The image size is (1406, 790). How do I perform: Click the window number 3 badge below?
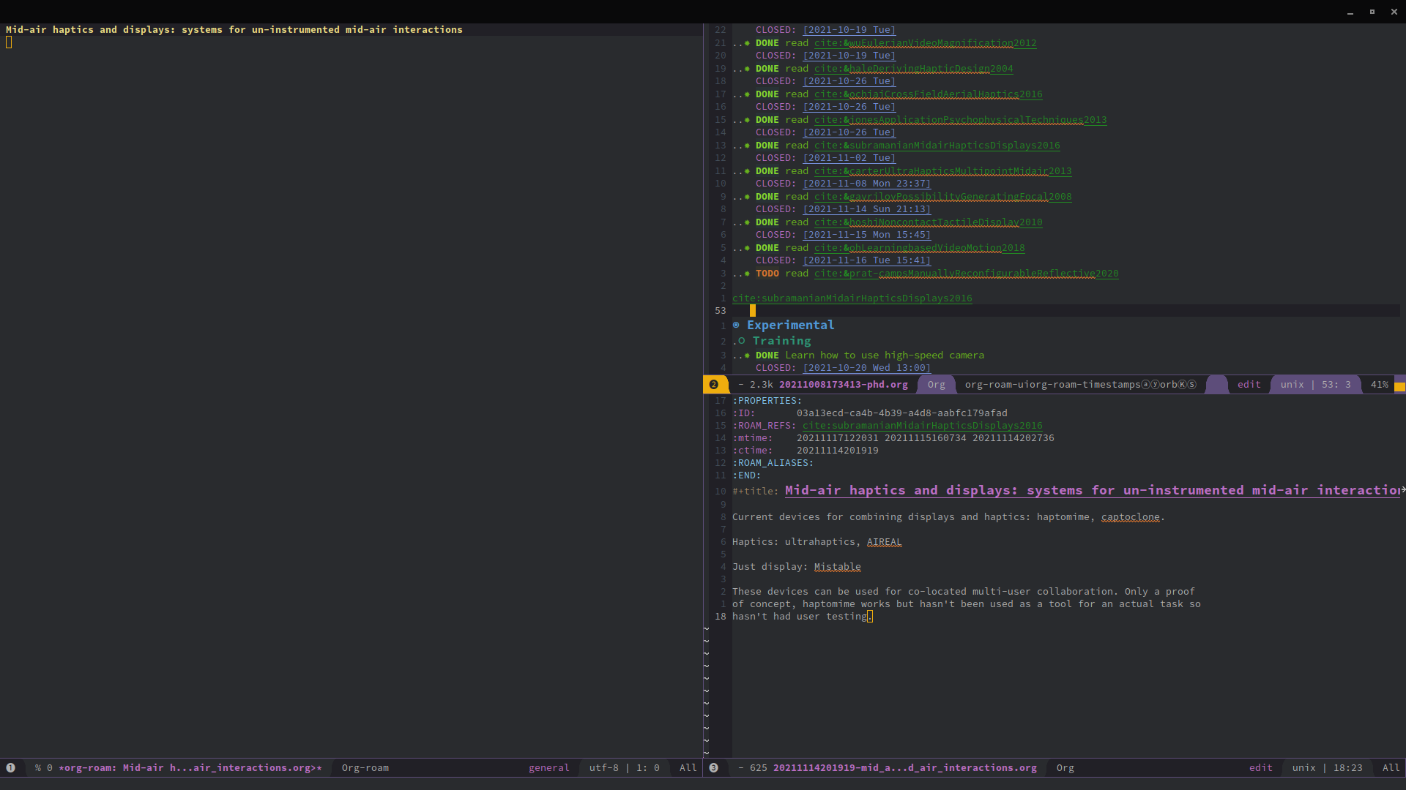pyautogui.click(x=715, y=768)
